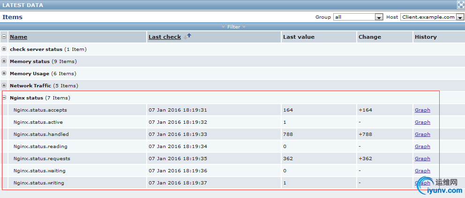Click the Items page title
This screenshot has height=198, width=465.
pos(13,17)
